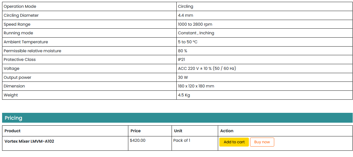Click the Add to cart button

pos(234,142)
